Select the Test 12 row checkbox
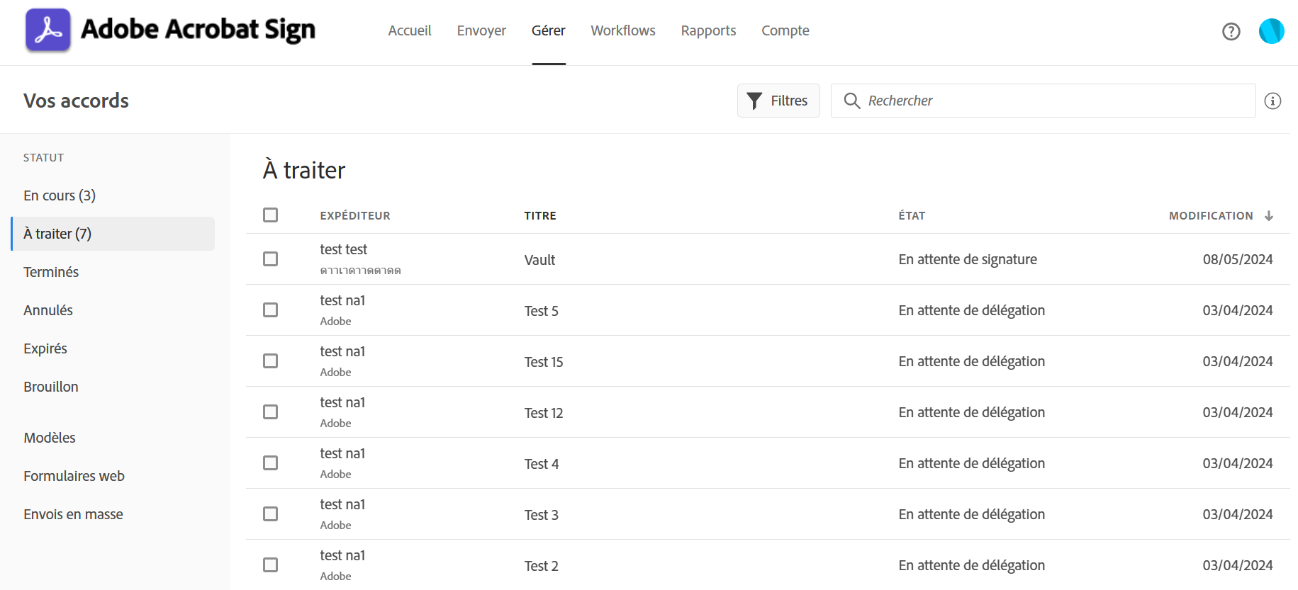1298x590 pixels. [x=270, y=412]
